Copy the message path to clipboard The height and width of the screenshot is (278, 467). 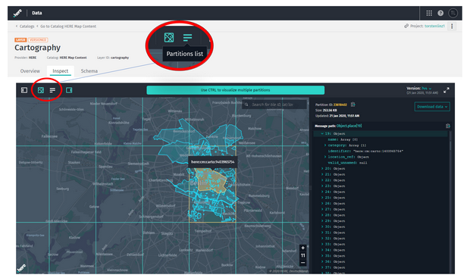tap(447, 126)
